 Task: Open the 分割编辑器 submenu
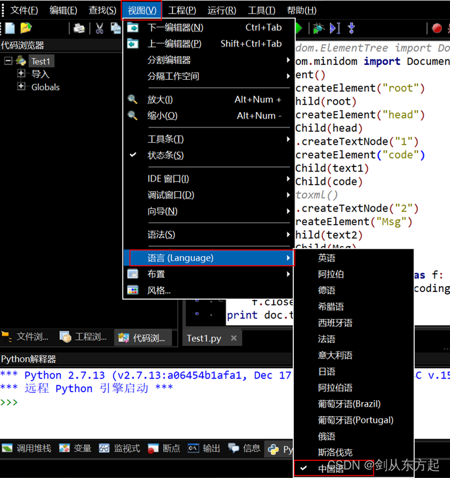click(209, 60)
